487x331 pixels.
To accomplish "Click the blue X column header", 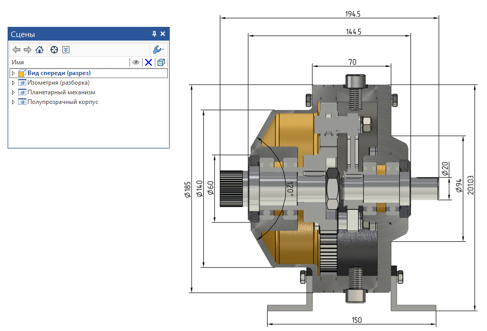I will pos(148,62).
